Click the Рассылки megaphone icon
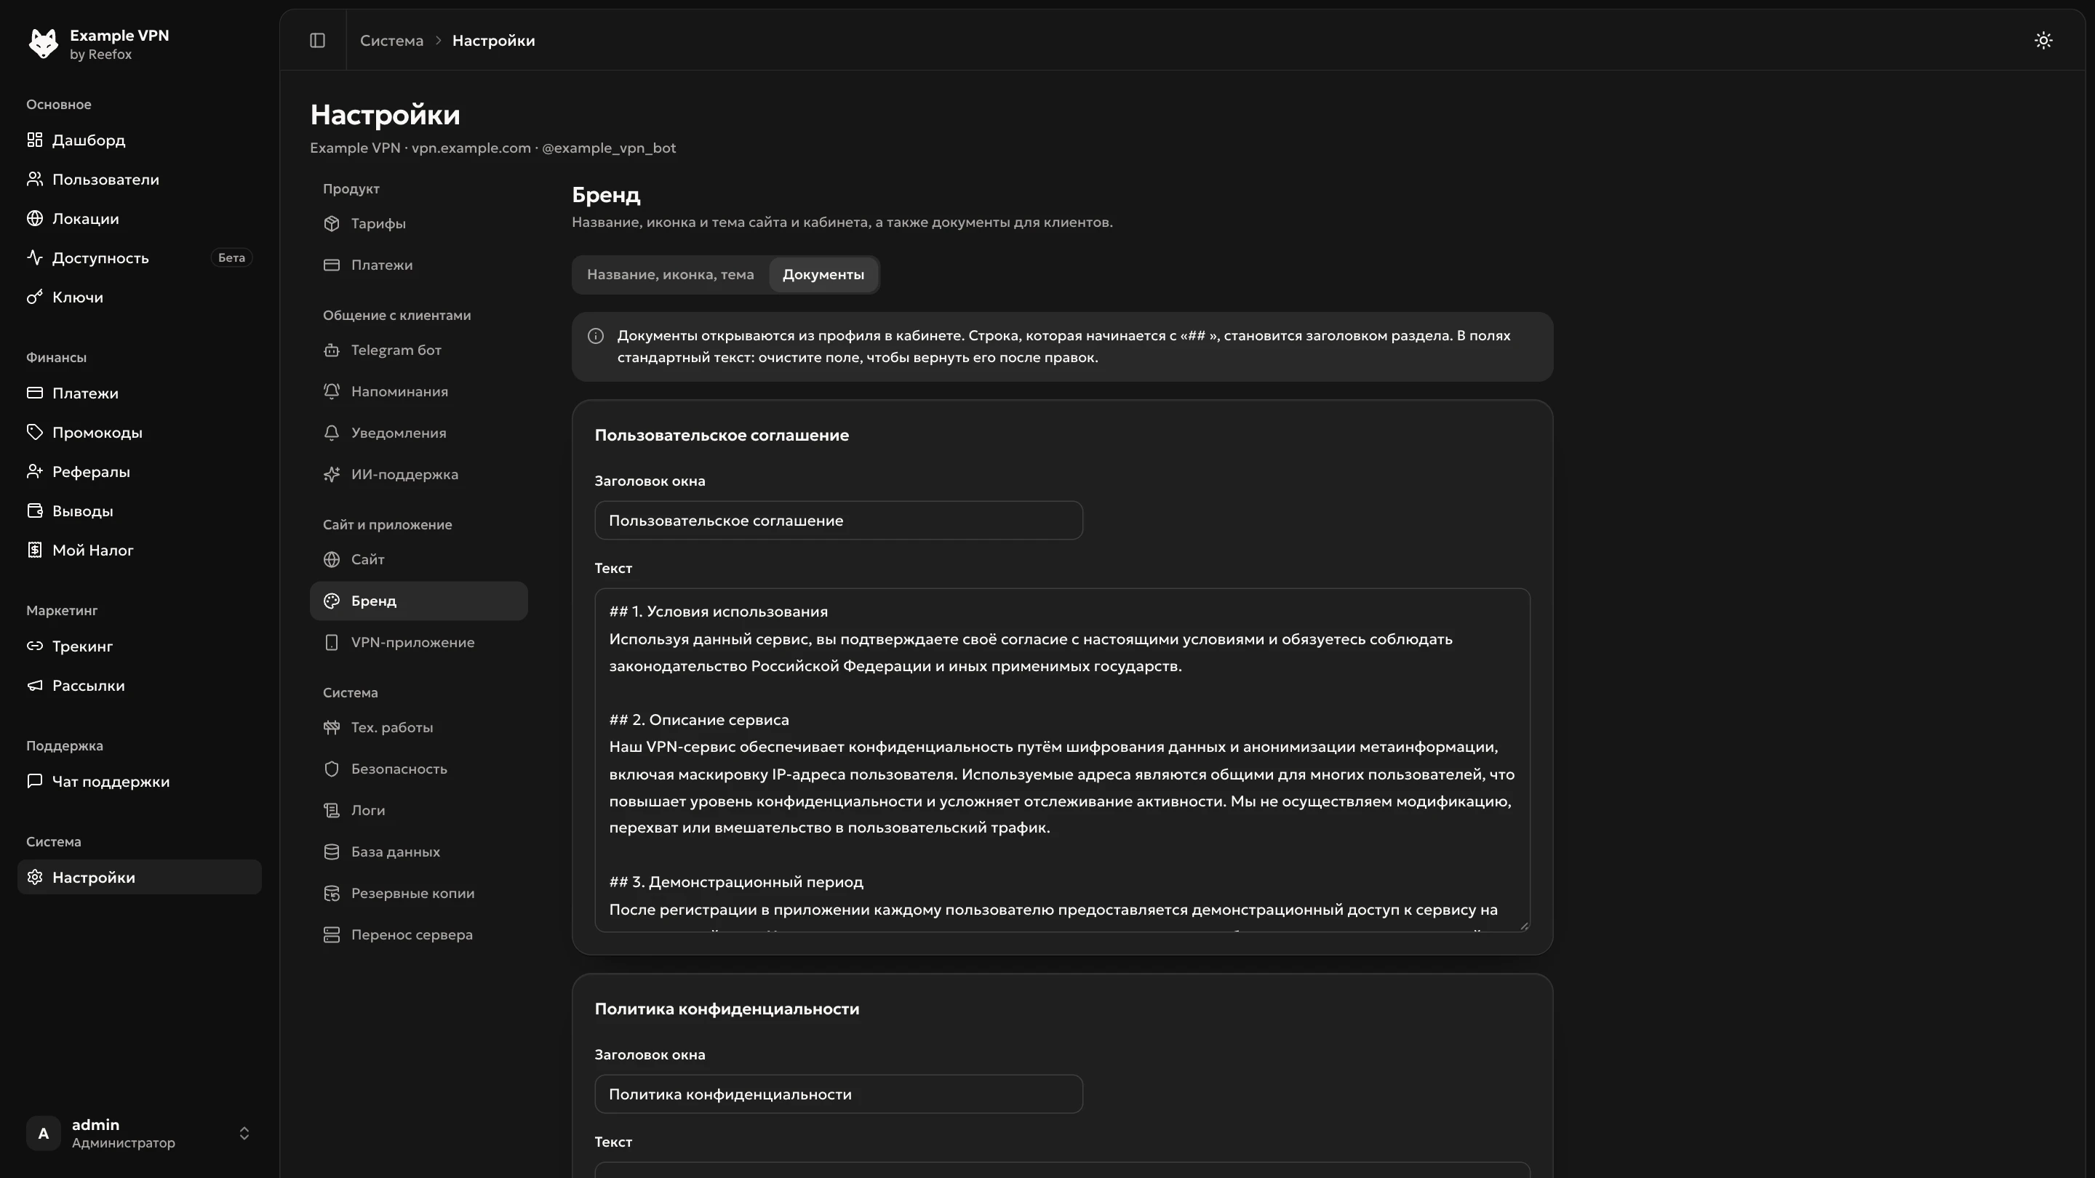 tap(34, 685)
